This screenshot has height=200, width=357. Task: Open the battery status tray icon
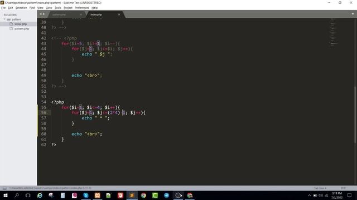click(315, 195)
